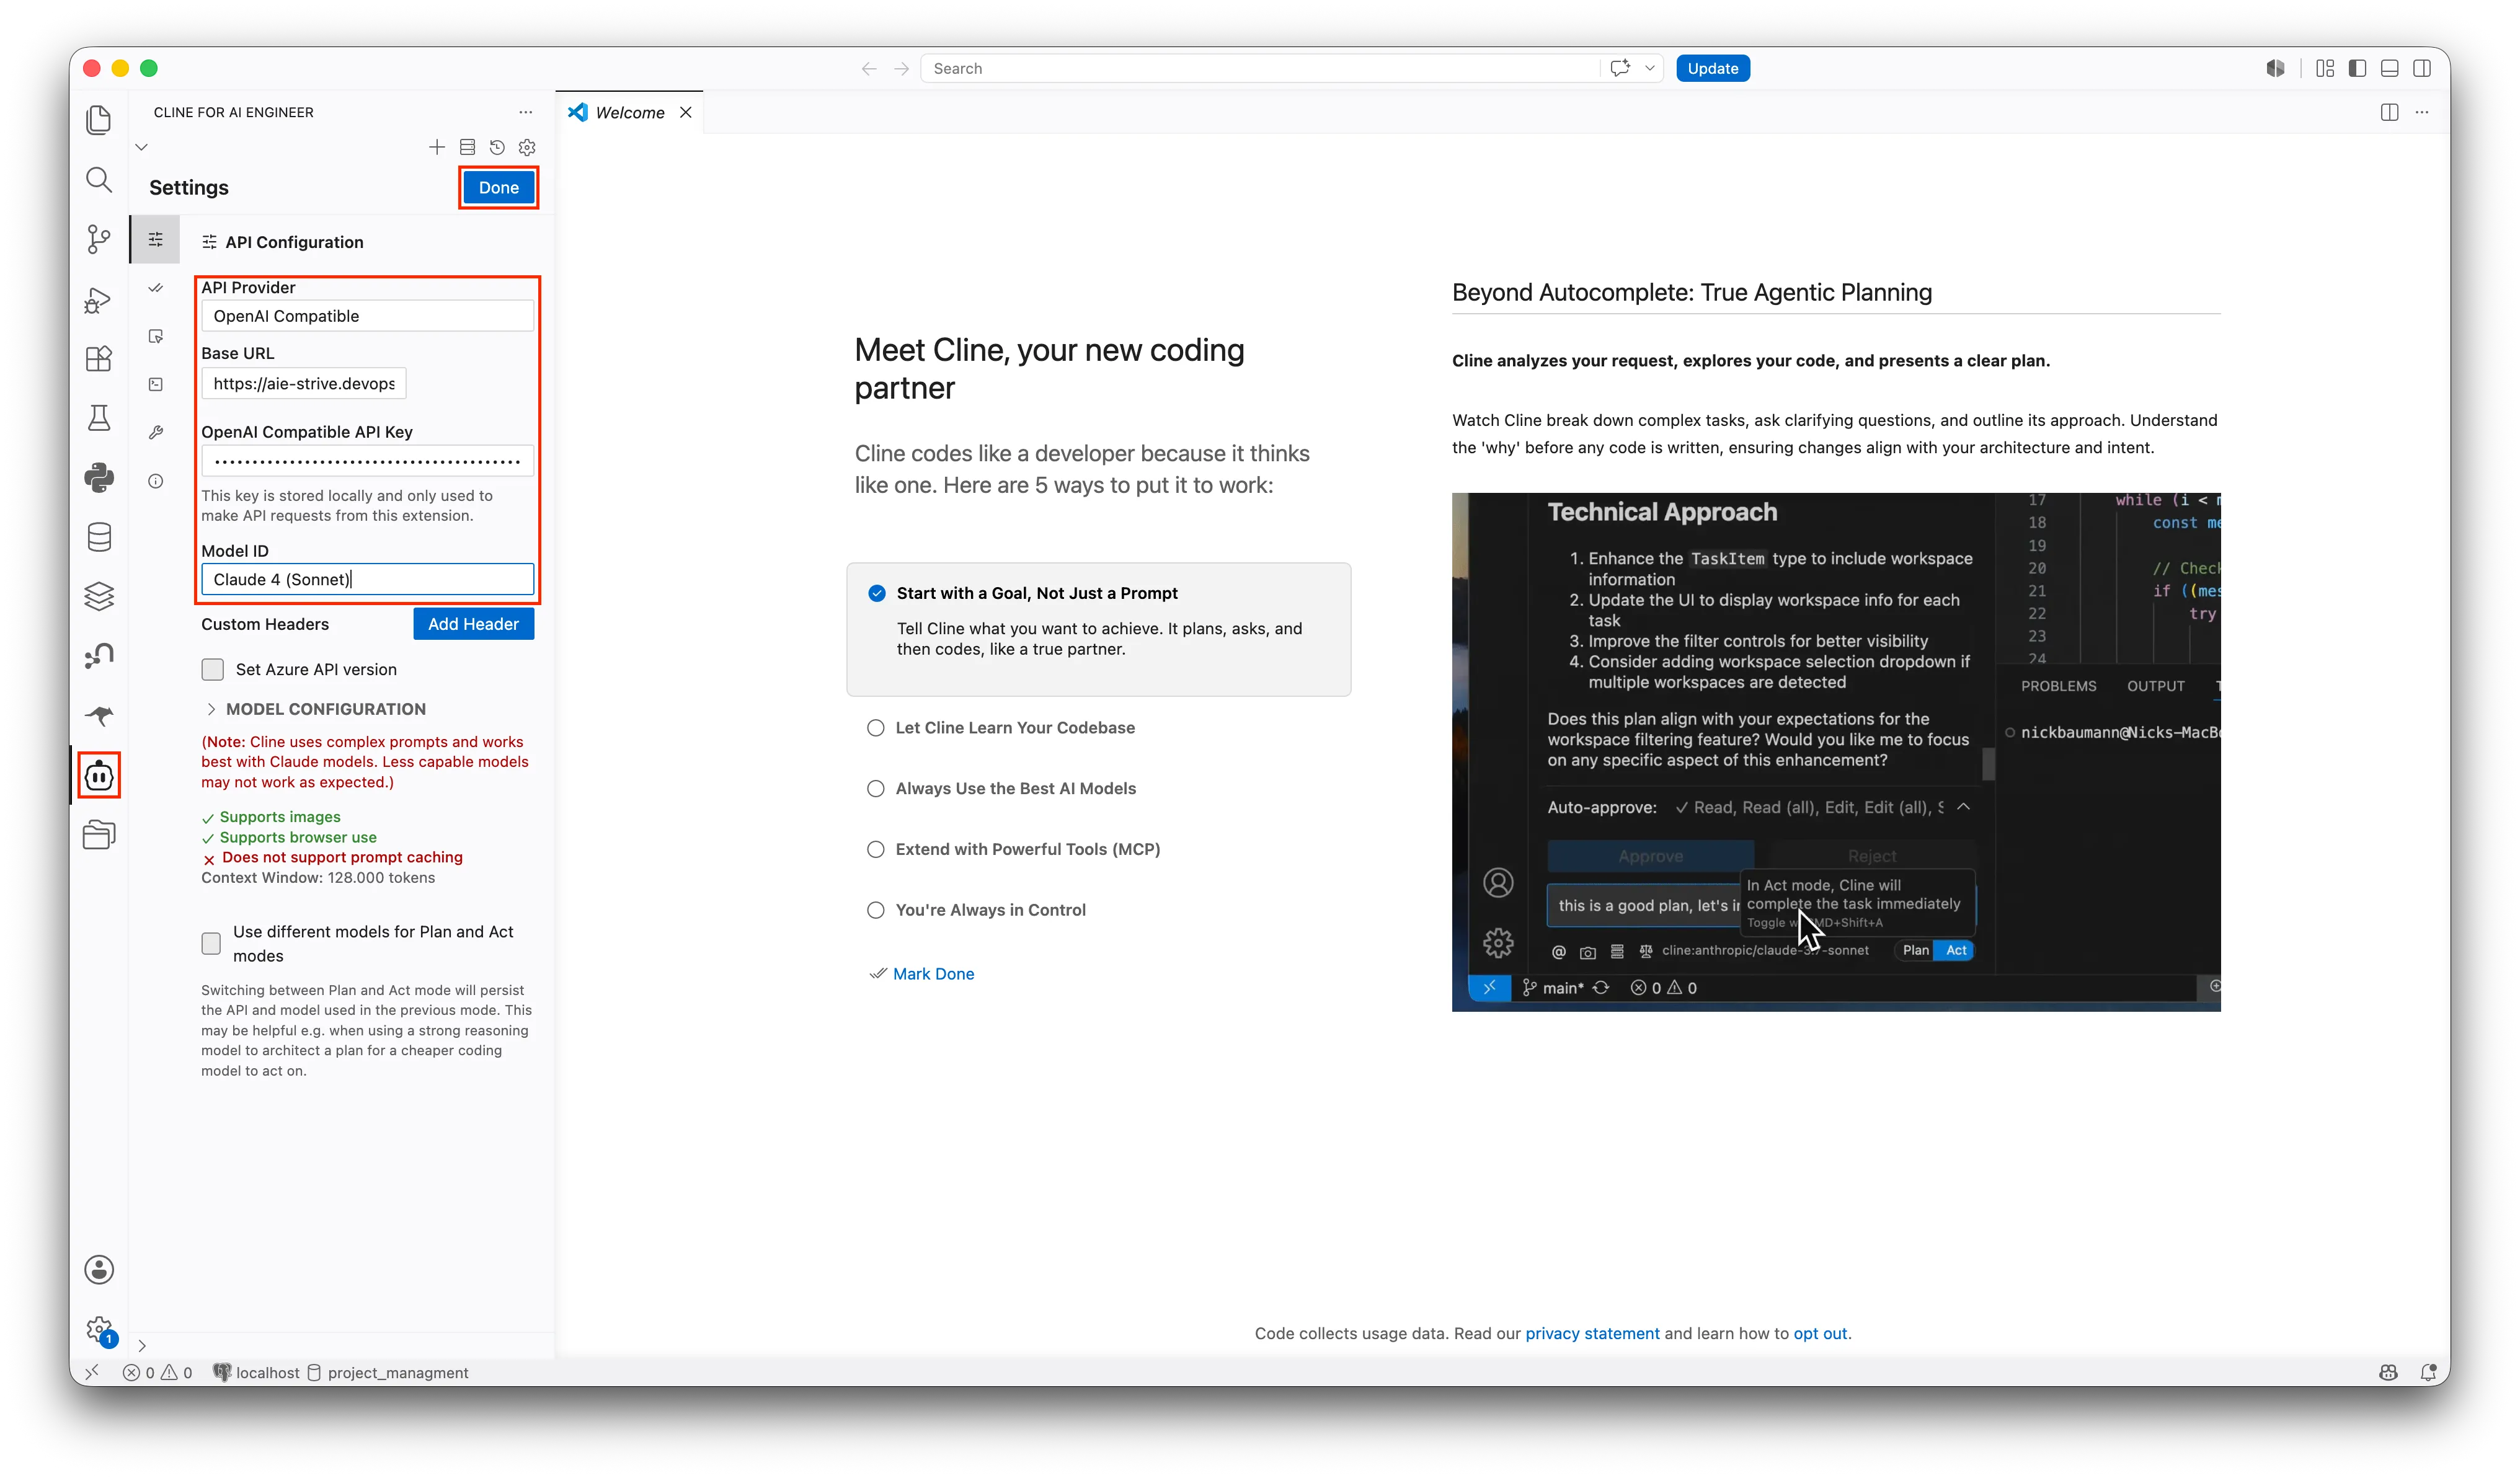Open editor more actions ellipsis
Image resolution: width=2520 pixels, height=1478 pixels.
coord(2421,112)
